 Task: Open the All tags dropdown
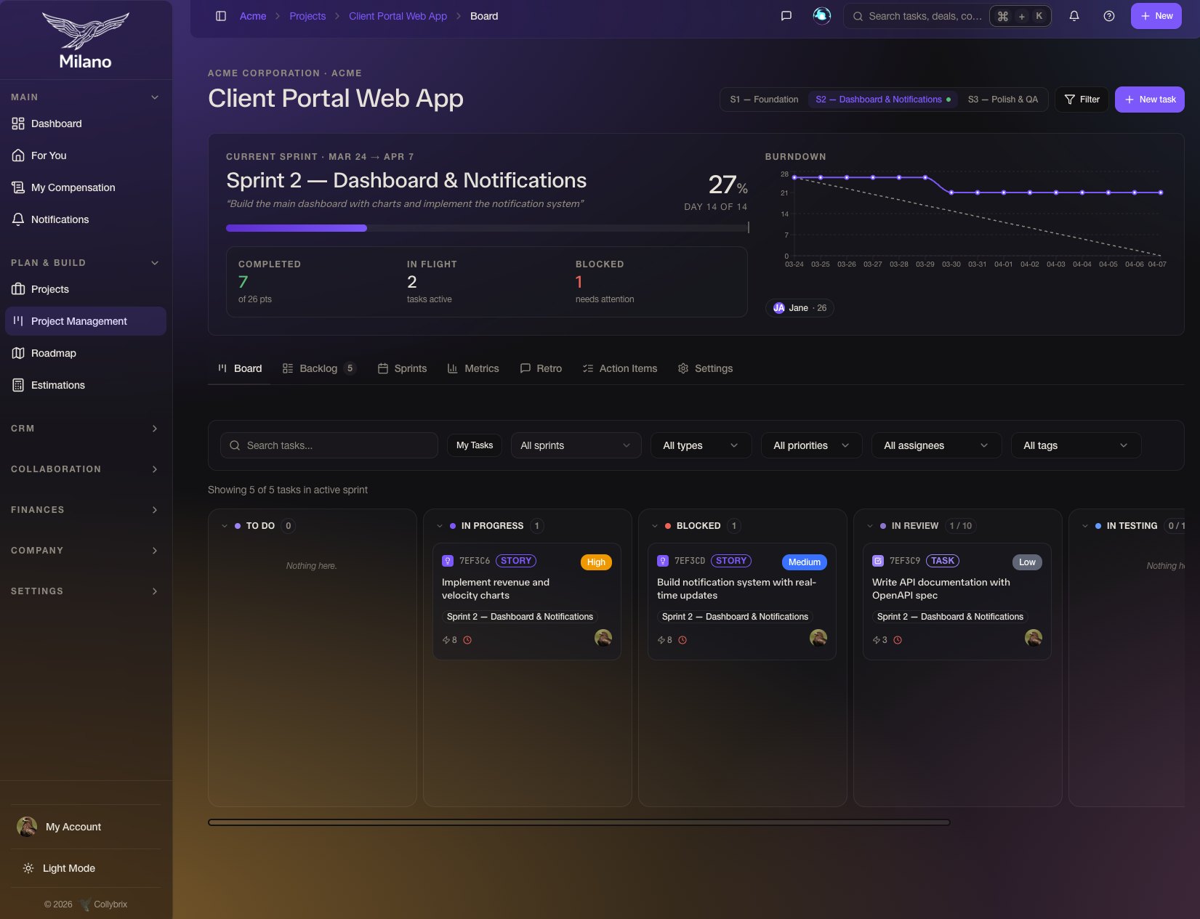1076,445
